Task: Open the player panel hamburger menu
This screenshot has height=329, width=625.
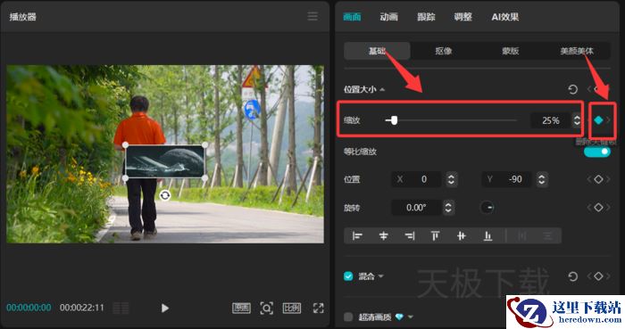Action: [x=312, y=16]
